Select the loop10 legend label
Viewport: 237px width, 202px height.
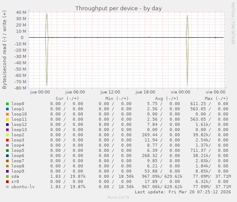(19, 114)
